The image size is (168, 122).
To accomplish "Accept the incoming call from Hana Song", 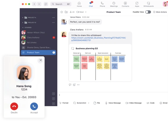I will pyautogui.click(x=34, y=106).
